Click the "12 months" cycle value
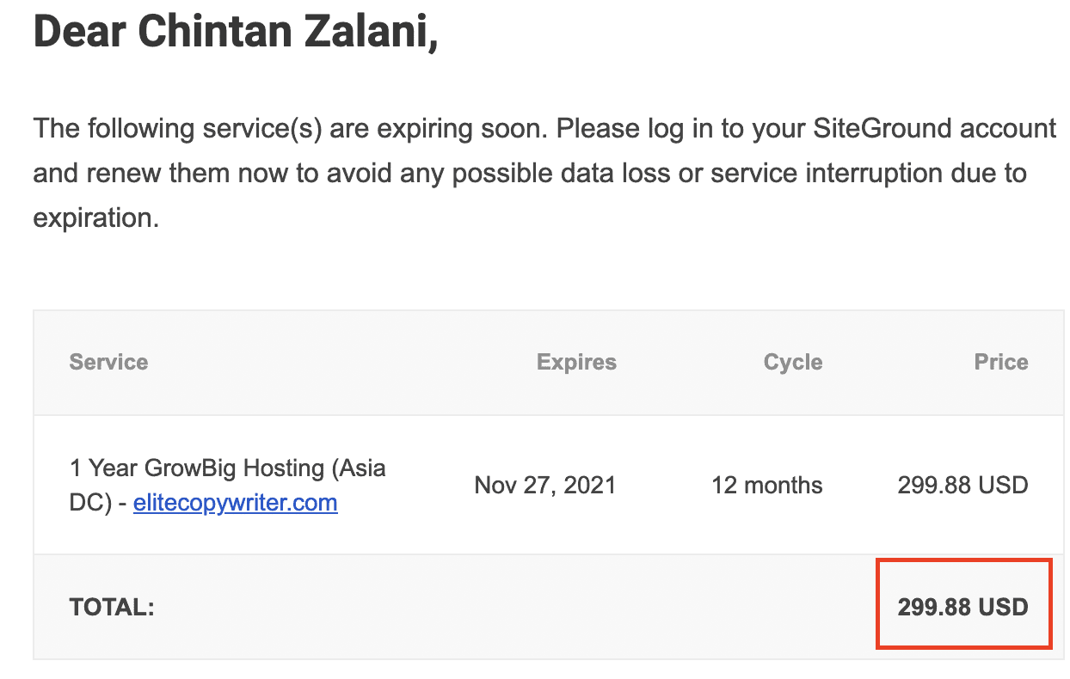Screen dimensions: 1070x679 [766, 485]
